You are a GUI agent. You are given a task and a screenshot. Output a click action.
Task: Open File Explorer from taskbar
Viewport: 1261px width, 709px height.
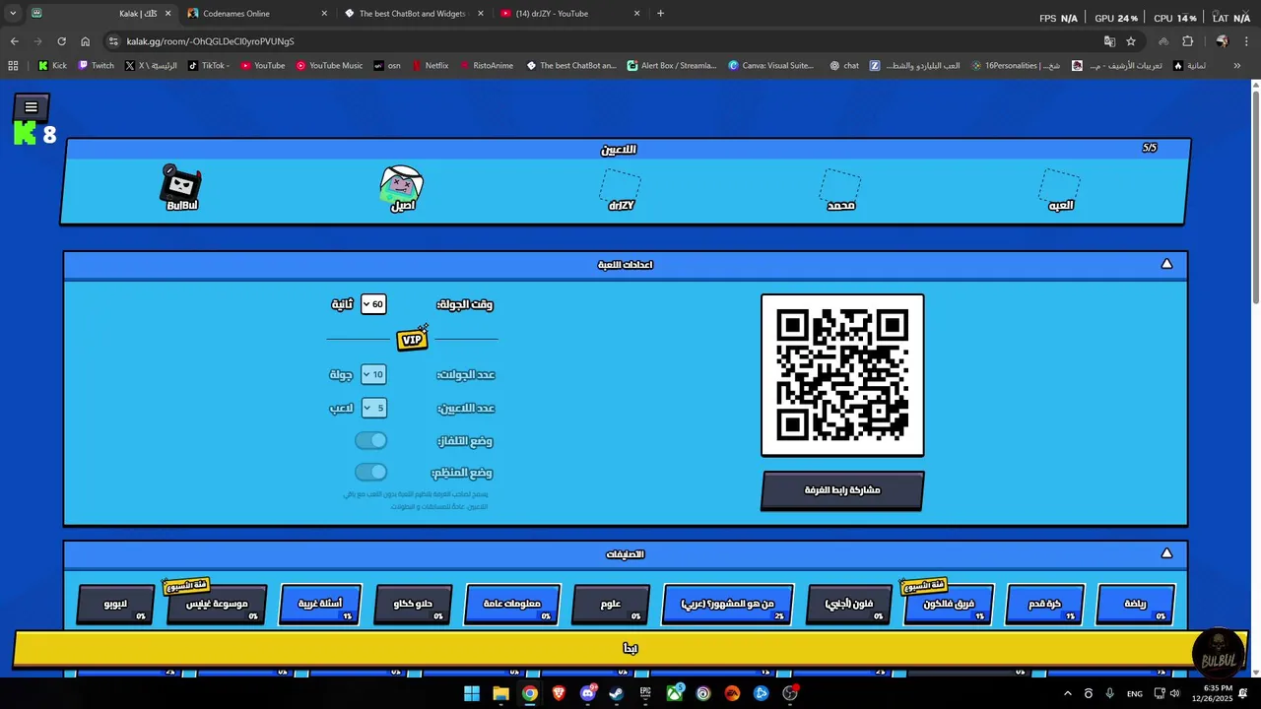[500, 693]
